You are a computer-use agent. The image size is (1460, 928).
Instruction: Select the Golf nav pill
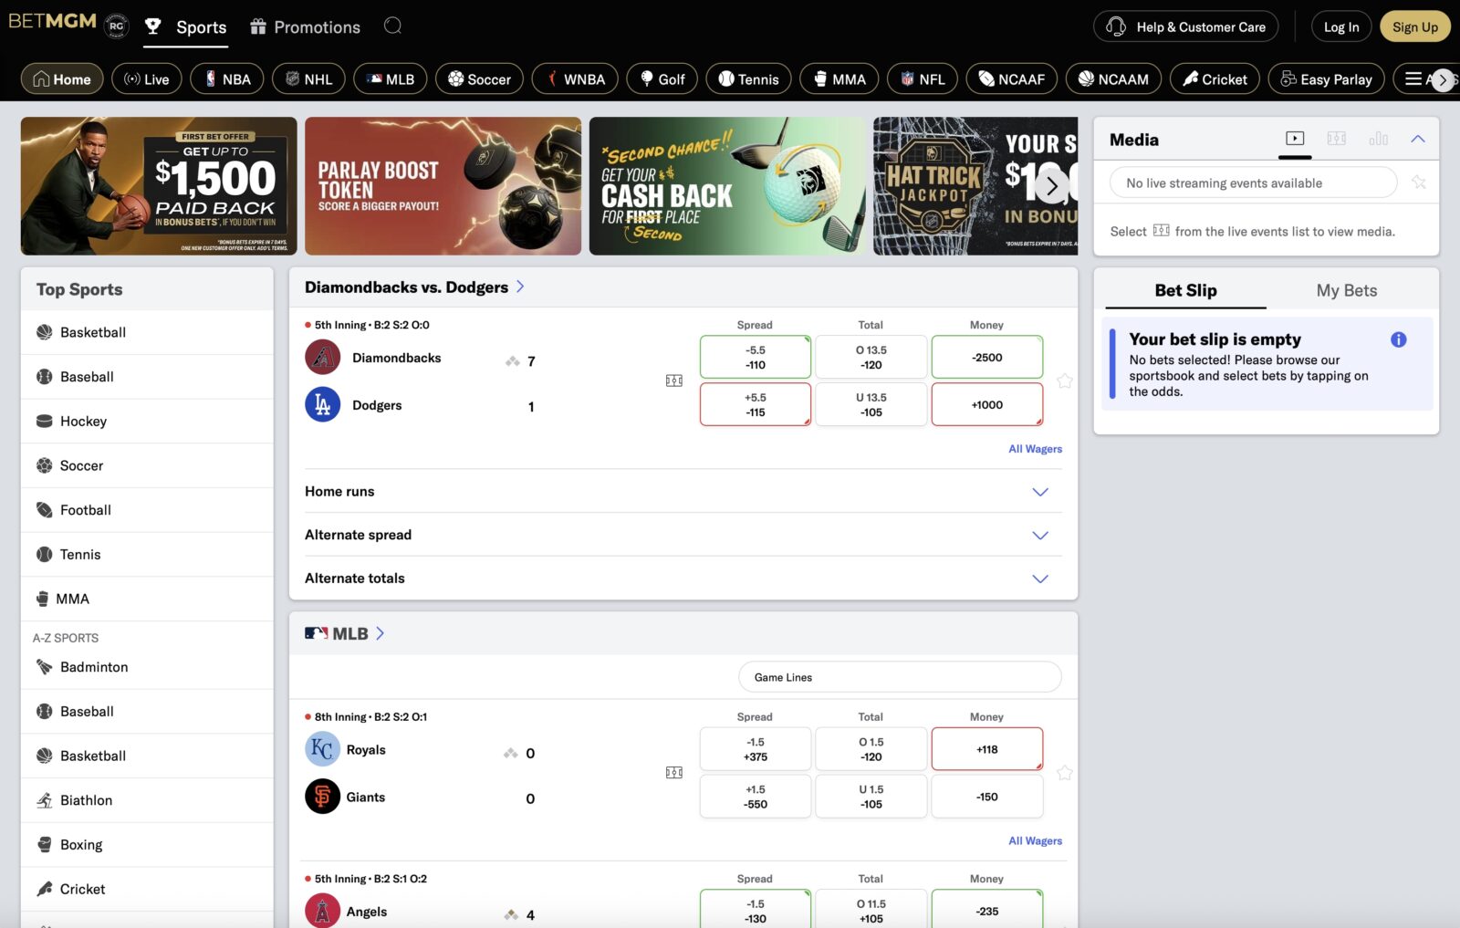[662, 79]
